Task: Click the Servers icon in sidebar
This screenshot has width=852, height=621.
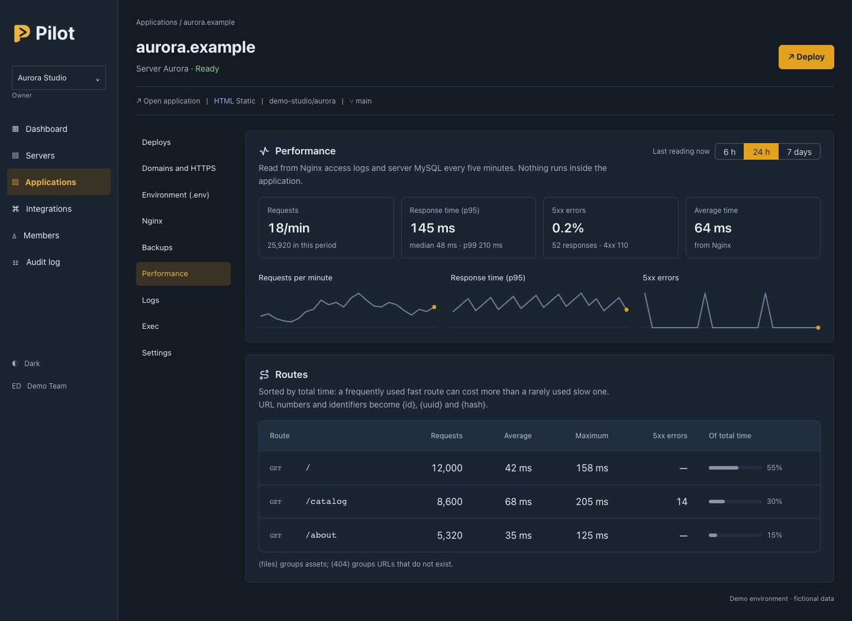Action: (x=15, y=156)
